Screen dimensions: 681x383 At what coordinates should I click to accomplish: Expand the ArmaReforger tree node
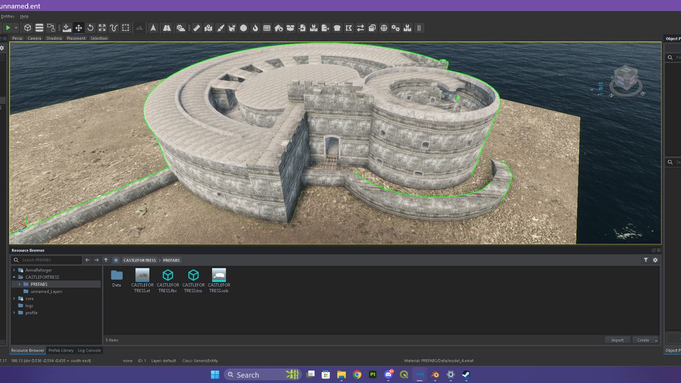click(x=14, y=270)
